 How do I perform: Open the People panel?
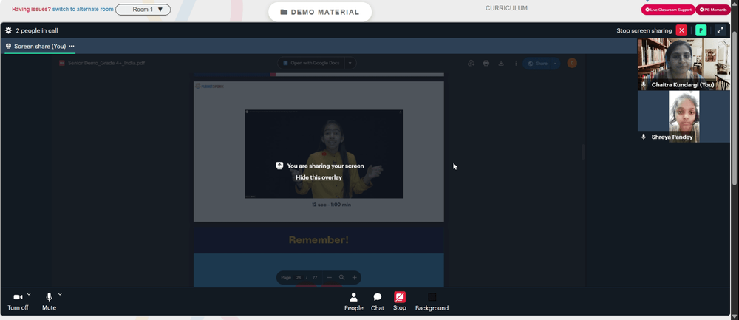[353, 302]
